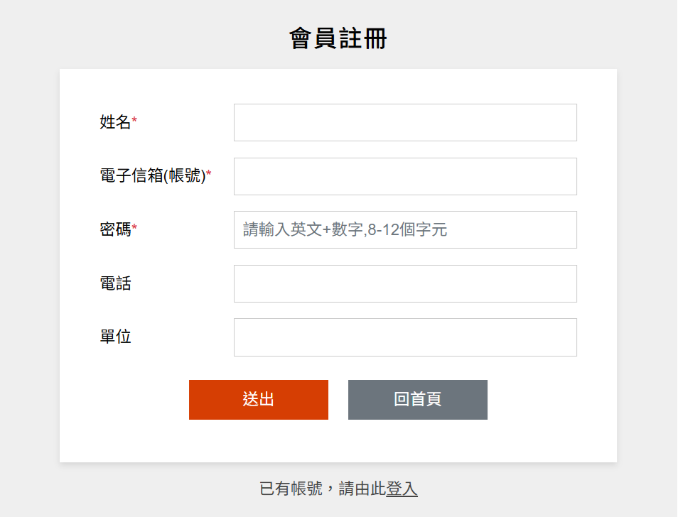
Task: Click the 會員註冊 page heading
Action: pos(338,38)
